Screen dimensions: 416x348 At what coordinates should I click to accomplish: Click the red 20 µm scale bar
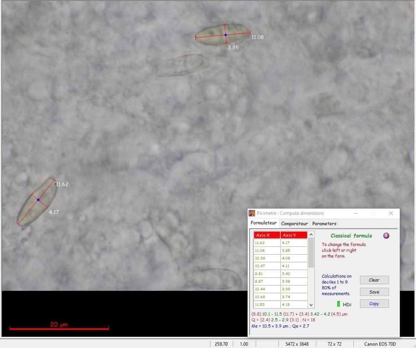pos(59,328)
